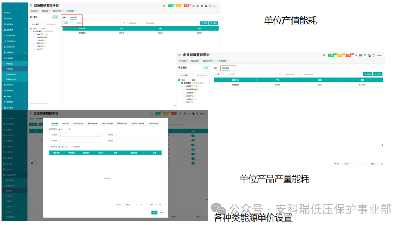Go to previous page arrow in right window

357,163
